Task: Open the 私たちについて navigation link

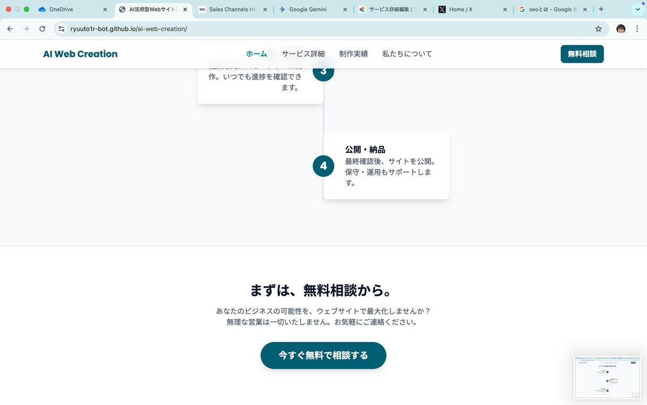Action: click(x=407, y=54)
